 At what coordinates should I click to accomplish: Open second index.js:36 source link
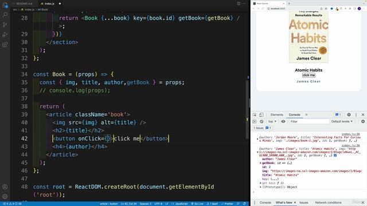[x=350, y=145]
